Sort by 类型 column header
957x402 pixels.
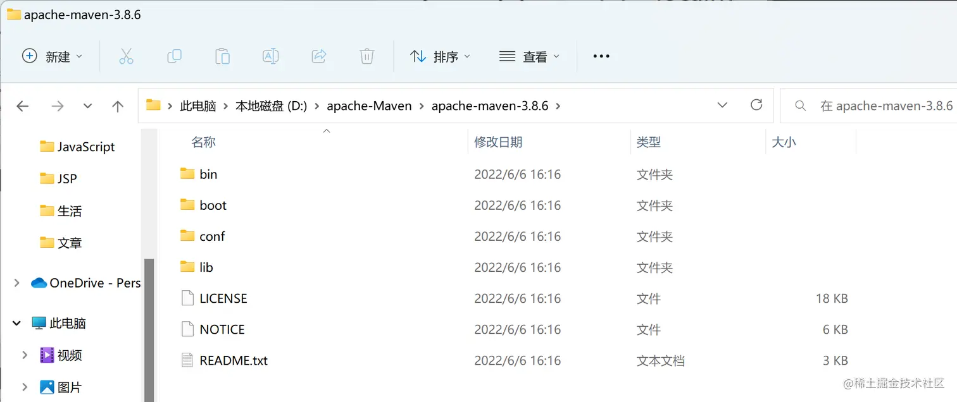click(x=649, y=142)
